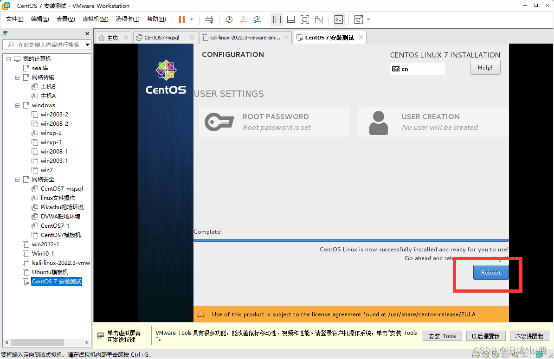Select DVWA靶场环境 virtual machine
The width and height of the screenshot is (554, 359).
(60, 216)
